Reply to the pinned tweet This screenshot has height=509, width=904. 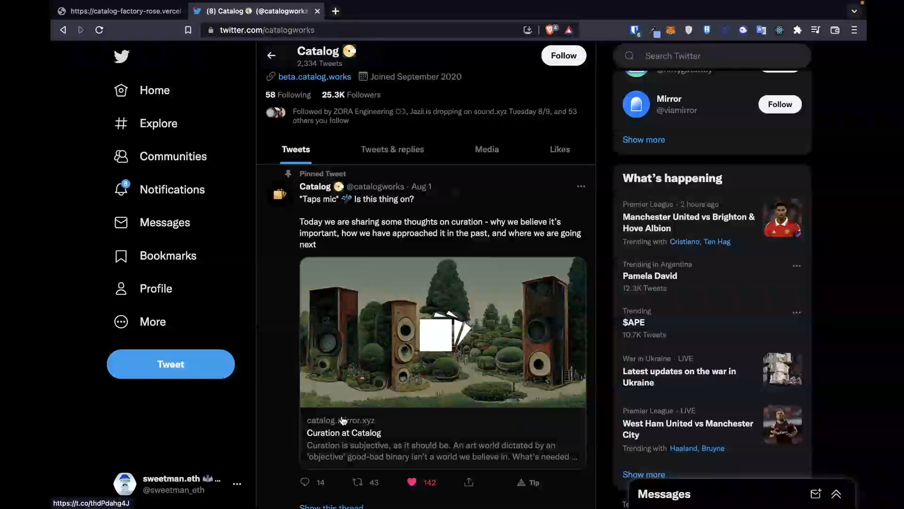(305, 482)
